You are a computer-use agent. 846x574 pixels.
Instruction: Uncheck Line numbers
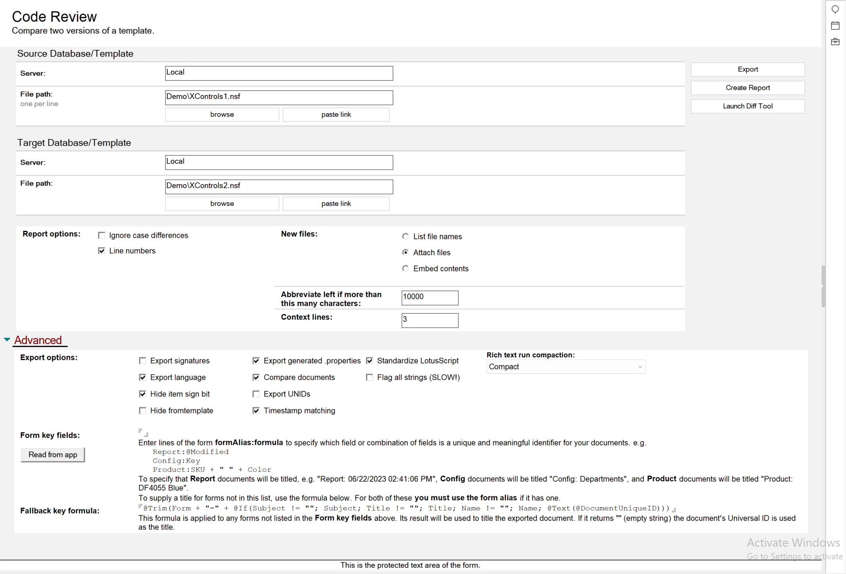tap(101, 250)
